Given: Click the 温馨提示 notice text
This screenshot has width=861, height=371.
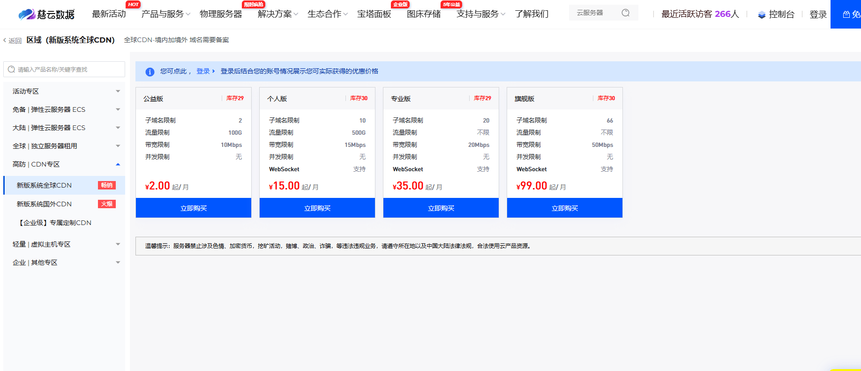Looking at the screenshot, I should (338, 246).
